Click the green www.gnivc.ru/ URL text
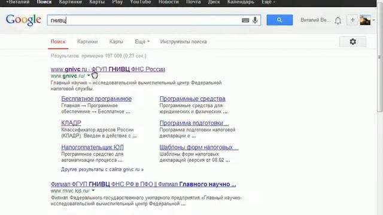Screen dimensions: 383x215 pyautogui.click(x=68, y=76)
